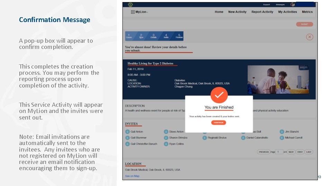
Task: Open the Report Activity menu
Action: [x=262, y=12]
